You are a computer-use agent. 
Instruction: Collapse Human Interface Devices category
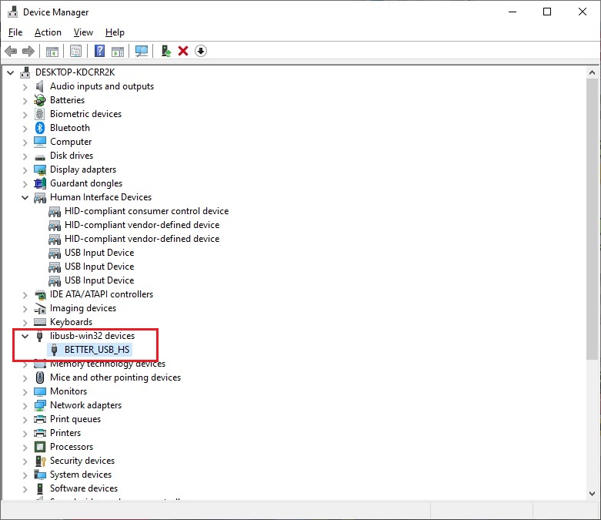tap(25, 197)
